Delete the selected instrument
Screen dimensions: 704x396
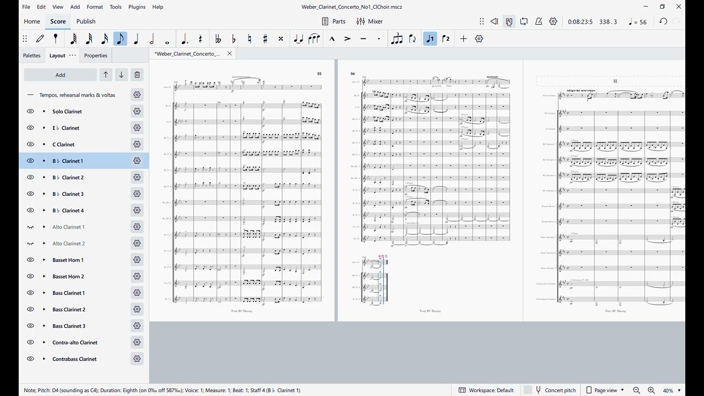tap(137, 75)
